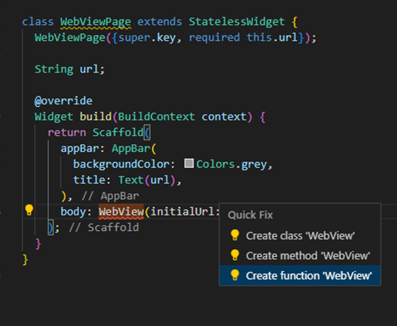The height and width of the screenshot is (326, 397).
Task: Click the 'String url;' field declaration
Action: pos(70,69)
